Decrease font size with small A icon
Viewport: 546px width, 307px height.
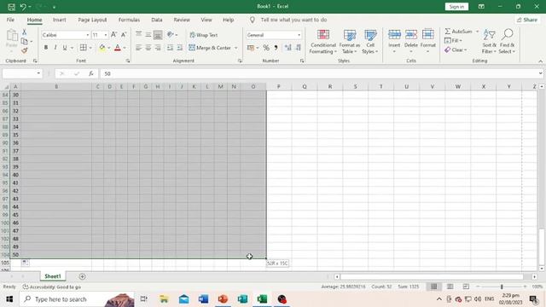[123, 35]
